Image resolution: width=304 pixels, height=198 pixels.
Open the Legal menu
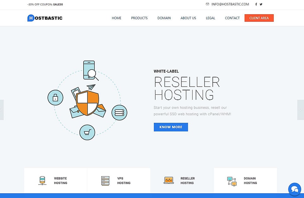click(x=210, y=18)
